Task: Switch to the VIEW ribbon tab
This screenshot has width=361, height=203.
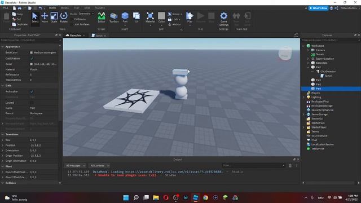Action: (x=87, y=8)
